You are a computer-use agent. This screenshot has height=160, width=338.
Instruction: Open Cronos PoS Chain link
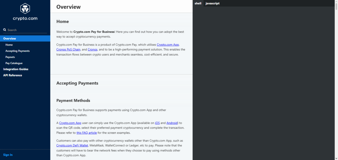coord(68,49)
